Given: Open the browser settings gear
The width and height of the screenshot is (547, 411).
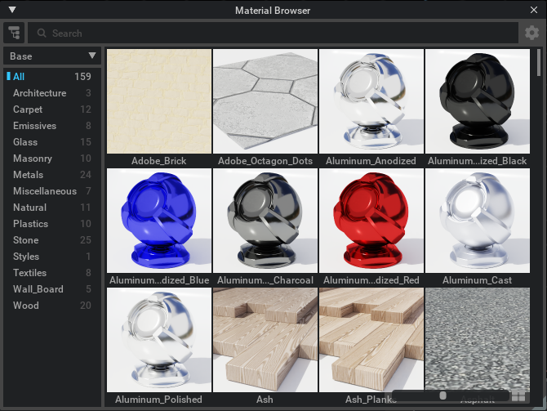Looking at the screenshot, I should coord(531,33).
